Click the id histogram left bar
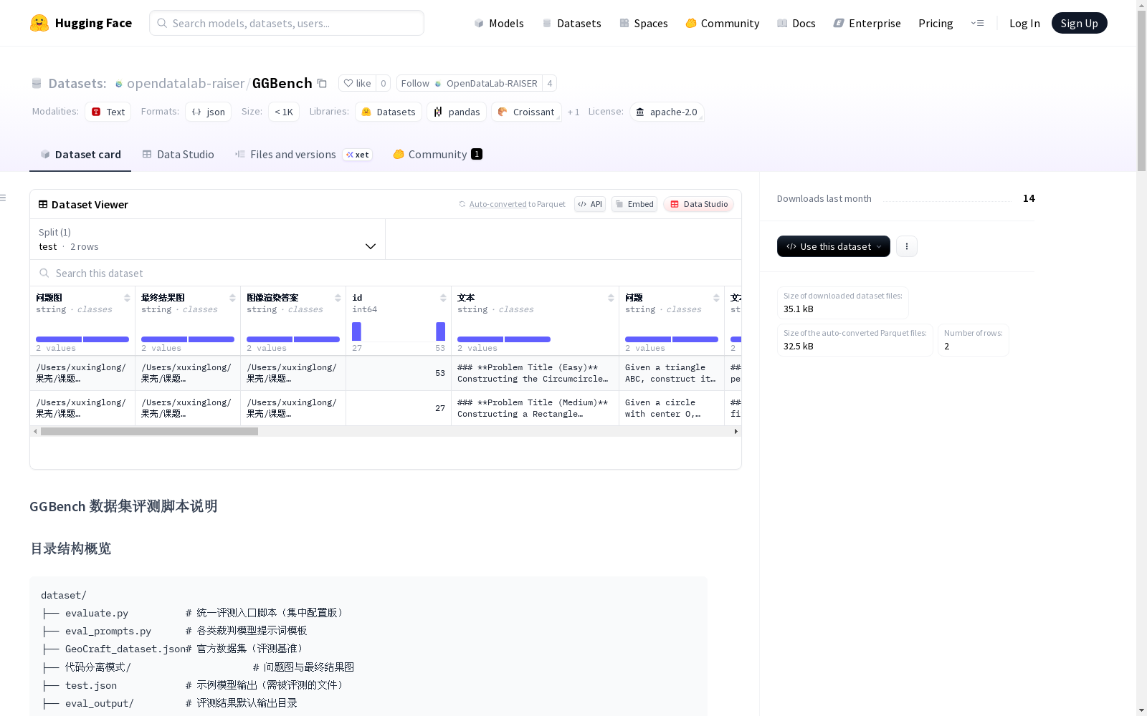 click(x=357, y=332)
